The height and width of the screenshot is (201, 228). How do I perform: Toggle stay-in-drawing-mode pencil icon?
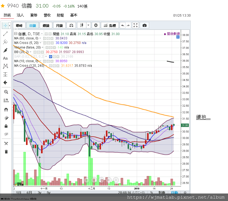pyautogui.click(x=6, y=118)
